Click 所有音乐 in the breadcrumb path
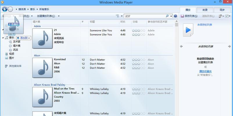The height and width of the screenshot is (116, 233). point(44,9)
